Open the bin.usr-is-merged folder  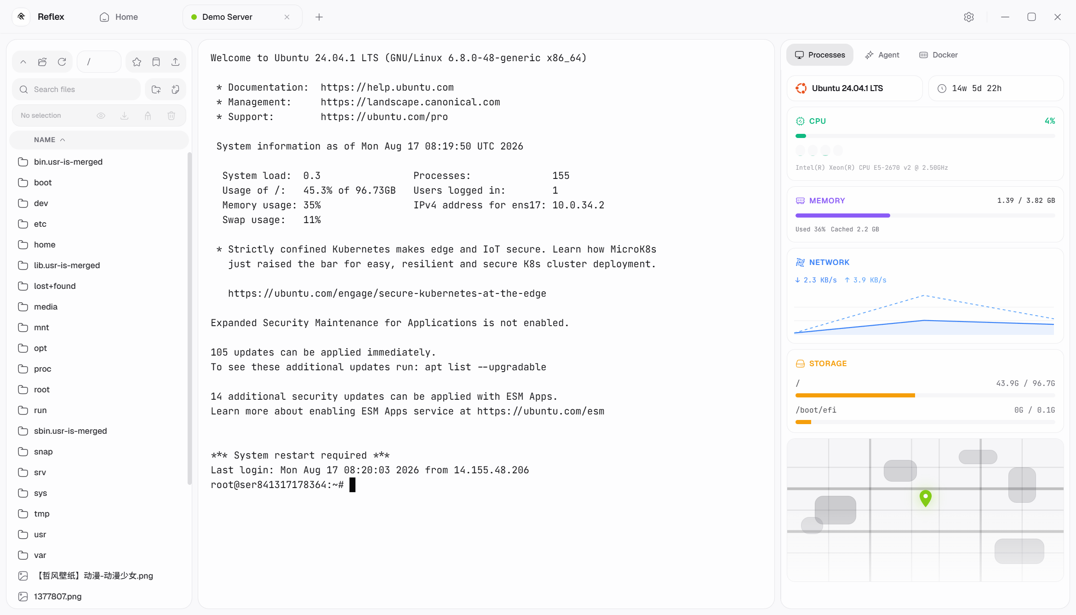[99, 162]
